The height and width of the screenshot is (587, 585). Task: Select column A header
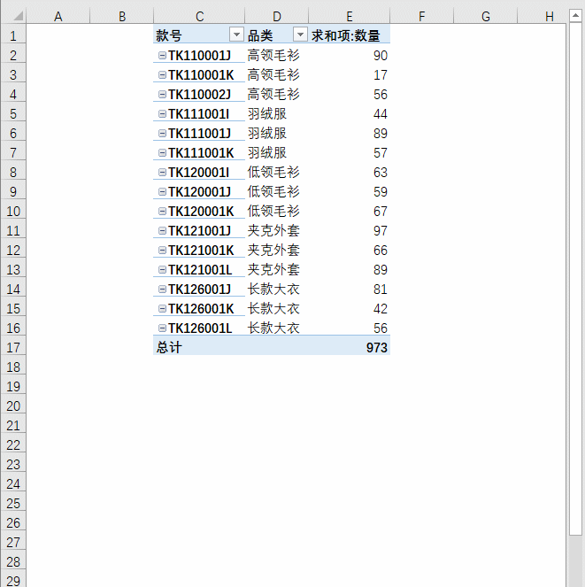(x=58, y=16)
